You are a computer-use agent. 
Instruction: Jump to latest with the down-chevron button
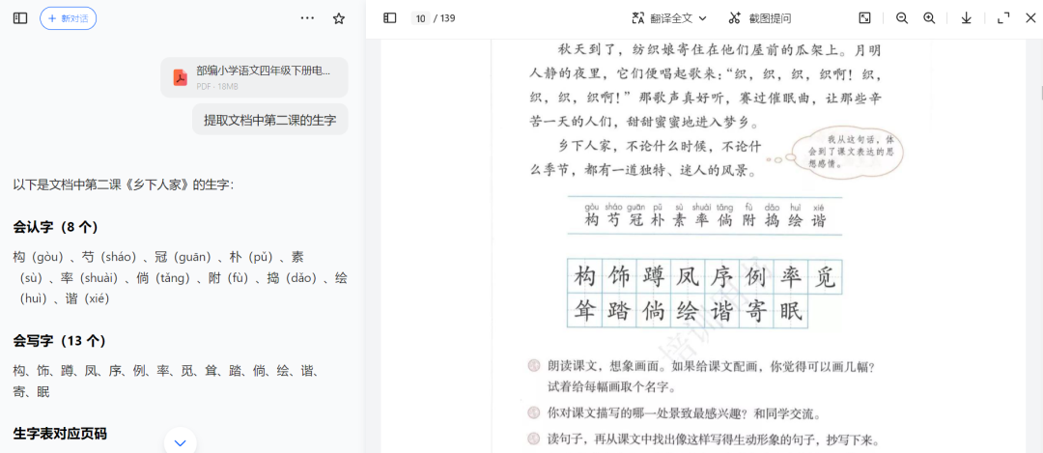coord(181,441)
